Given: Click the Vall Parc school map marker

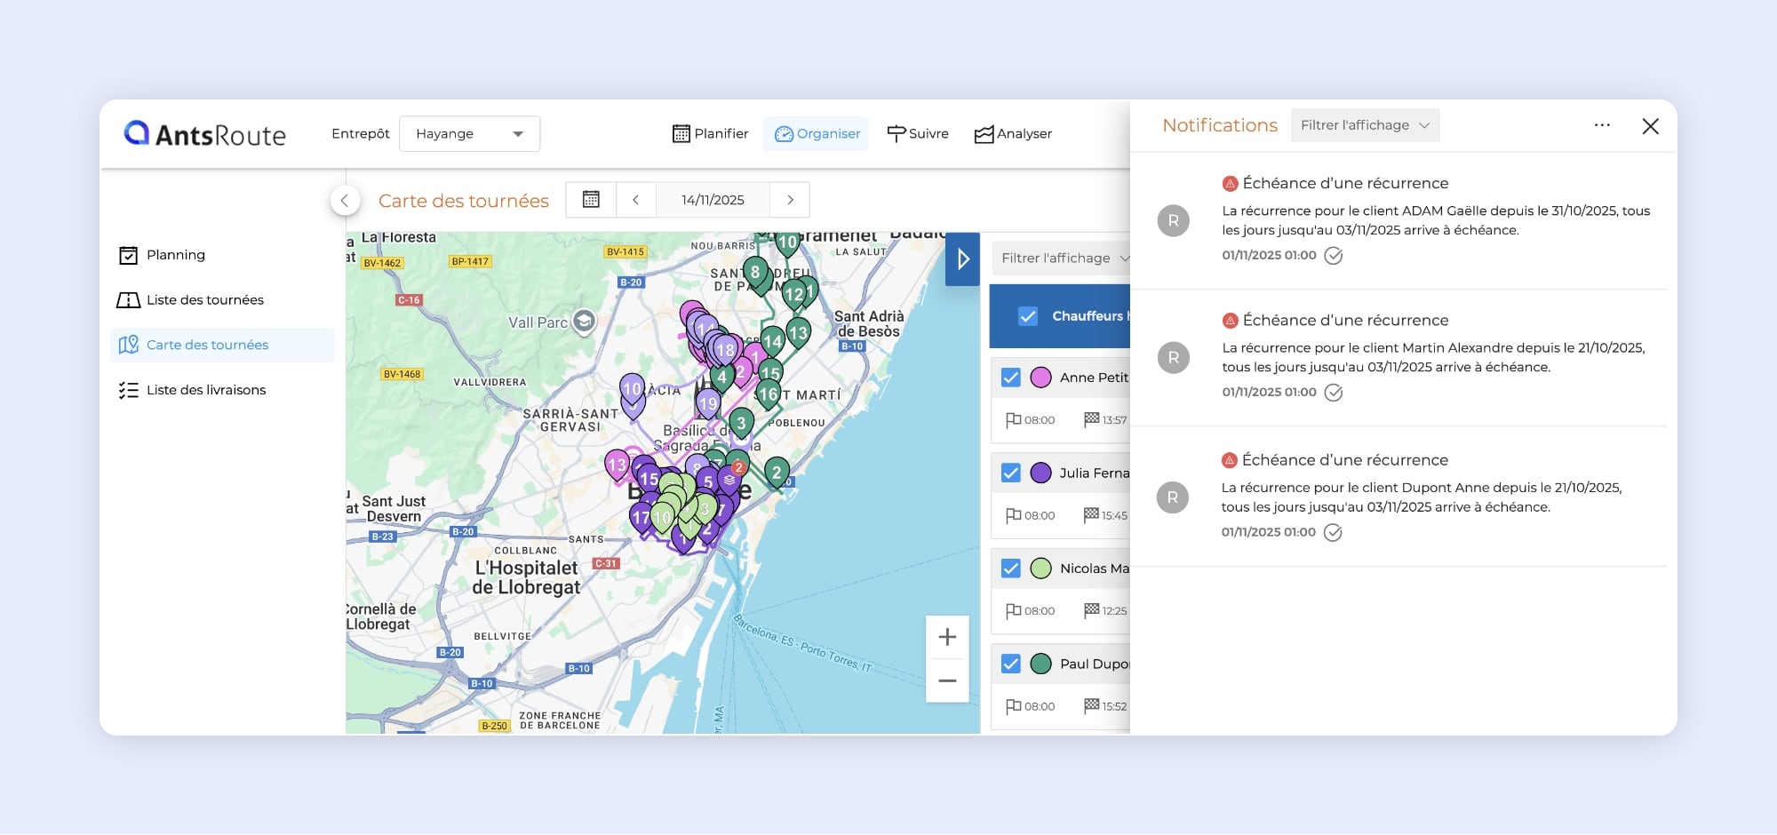Looking at the screenshot, I should pos(584,322).
